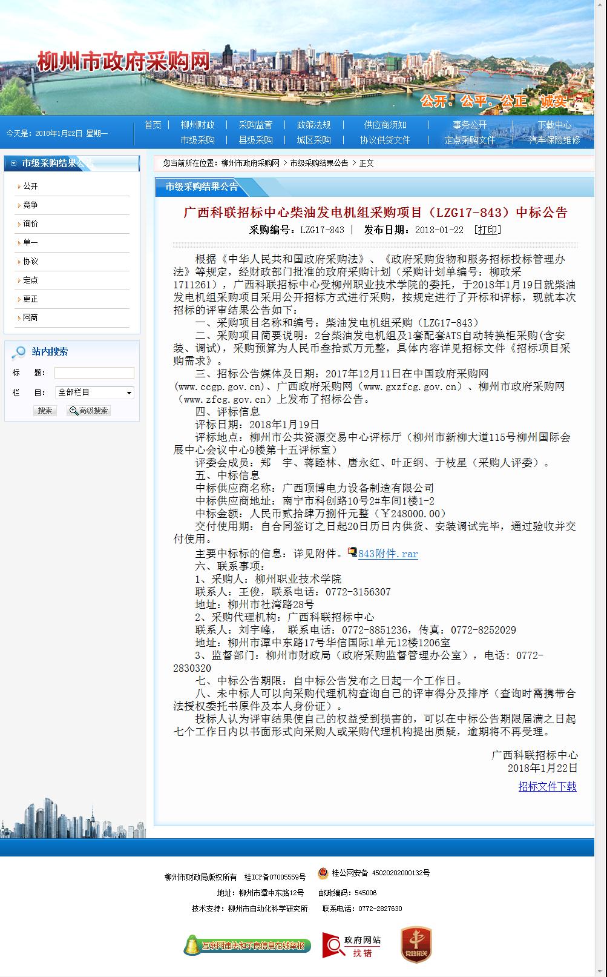Click the 打印 link
Screen dimensions: 607x977
487,230
